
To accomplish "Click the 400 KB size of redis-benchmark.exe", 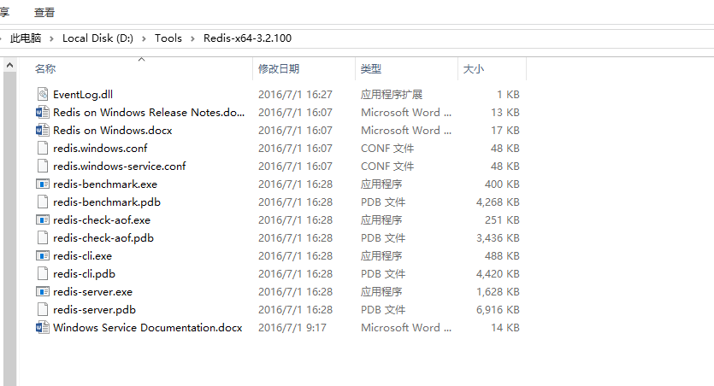I will (x=502, y=184).
